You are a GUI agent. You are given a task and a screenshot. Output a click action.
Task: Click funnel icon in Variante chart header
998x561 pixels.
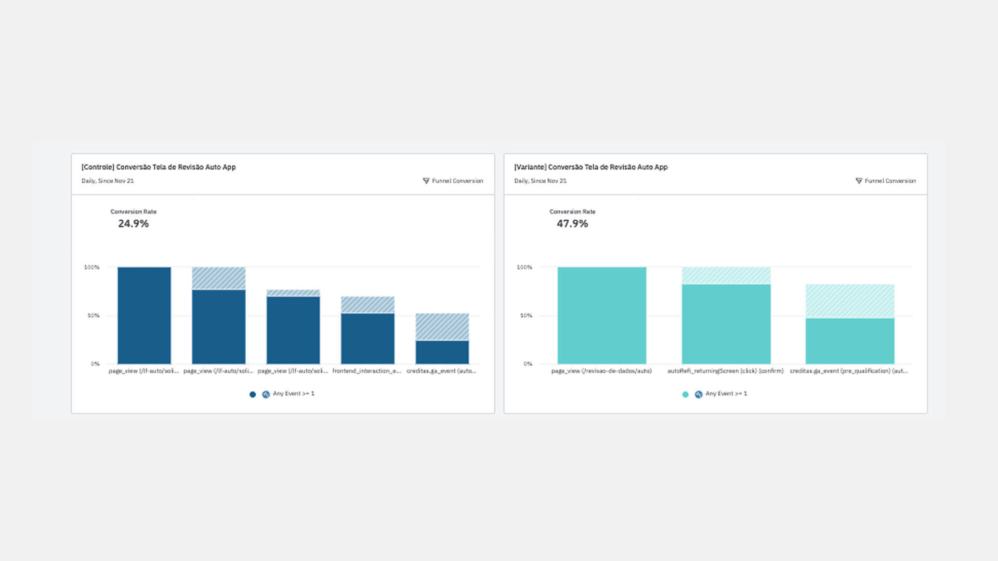click(x=859, y=181)
